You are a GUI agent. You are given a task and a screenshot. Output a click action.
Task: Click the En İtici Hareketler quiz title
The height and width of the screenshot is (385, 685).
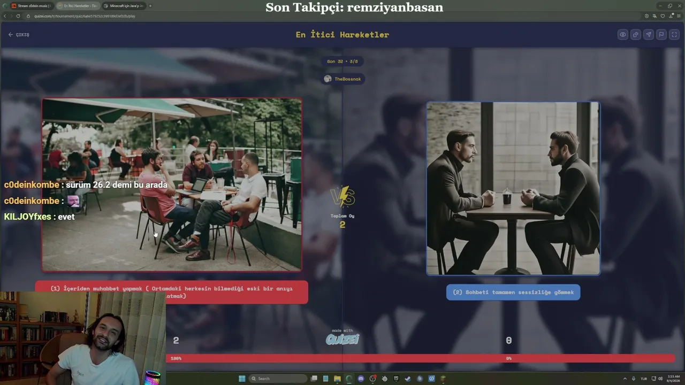click(x=342, y=35)
